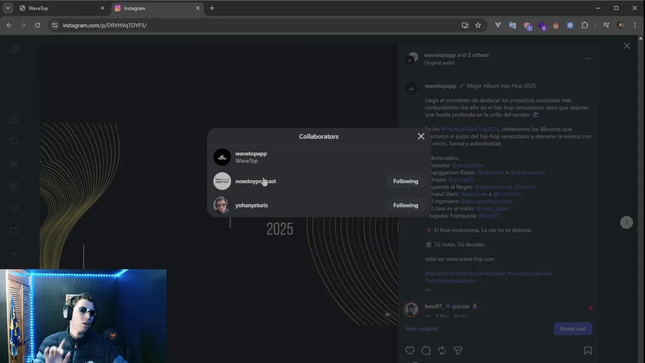Image resolution: width=645 pixels, height=363 pixels.
Task: Close the Instagram tab
Action: tap(198, 8)
